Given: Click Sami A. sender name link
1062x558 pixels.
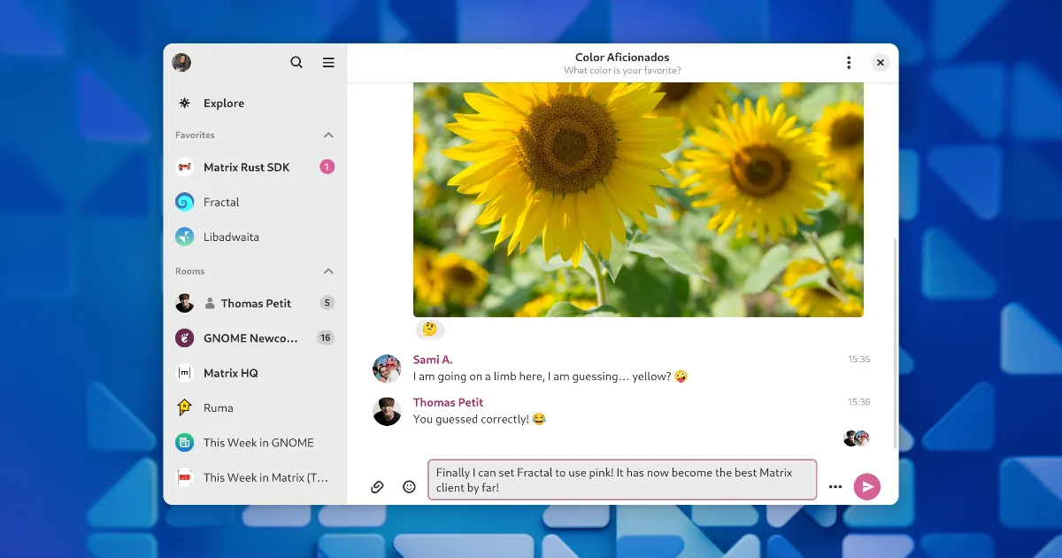Looking at the screenshot, I should click(433, 360).
